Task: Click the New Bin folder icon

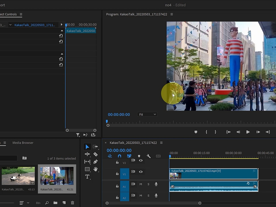Action: click(55, 203)
